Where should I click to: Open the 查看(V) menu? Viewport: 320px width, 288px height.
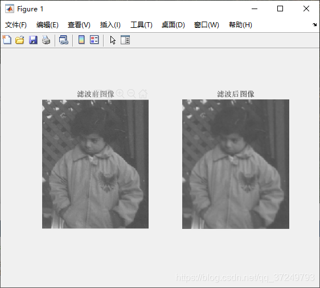click(79, 25)
